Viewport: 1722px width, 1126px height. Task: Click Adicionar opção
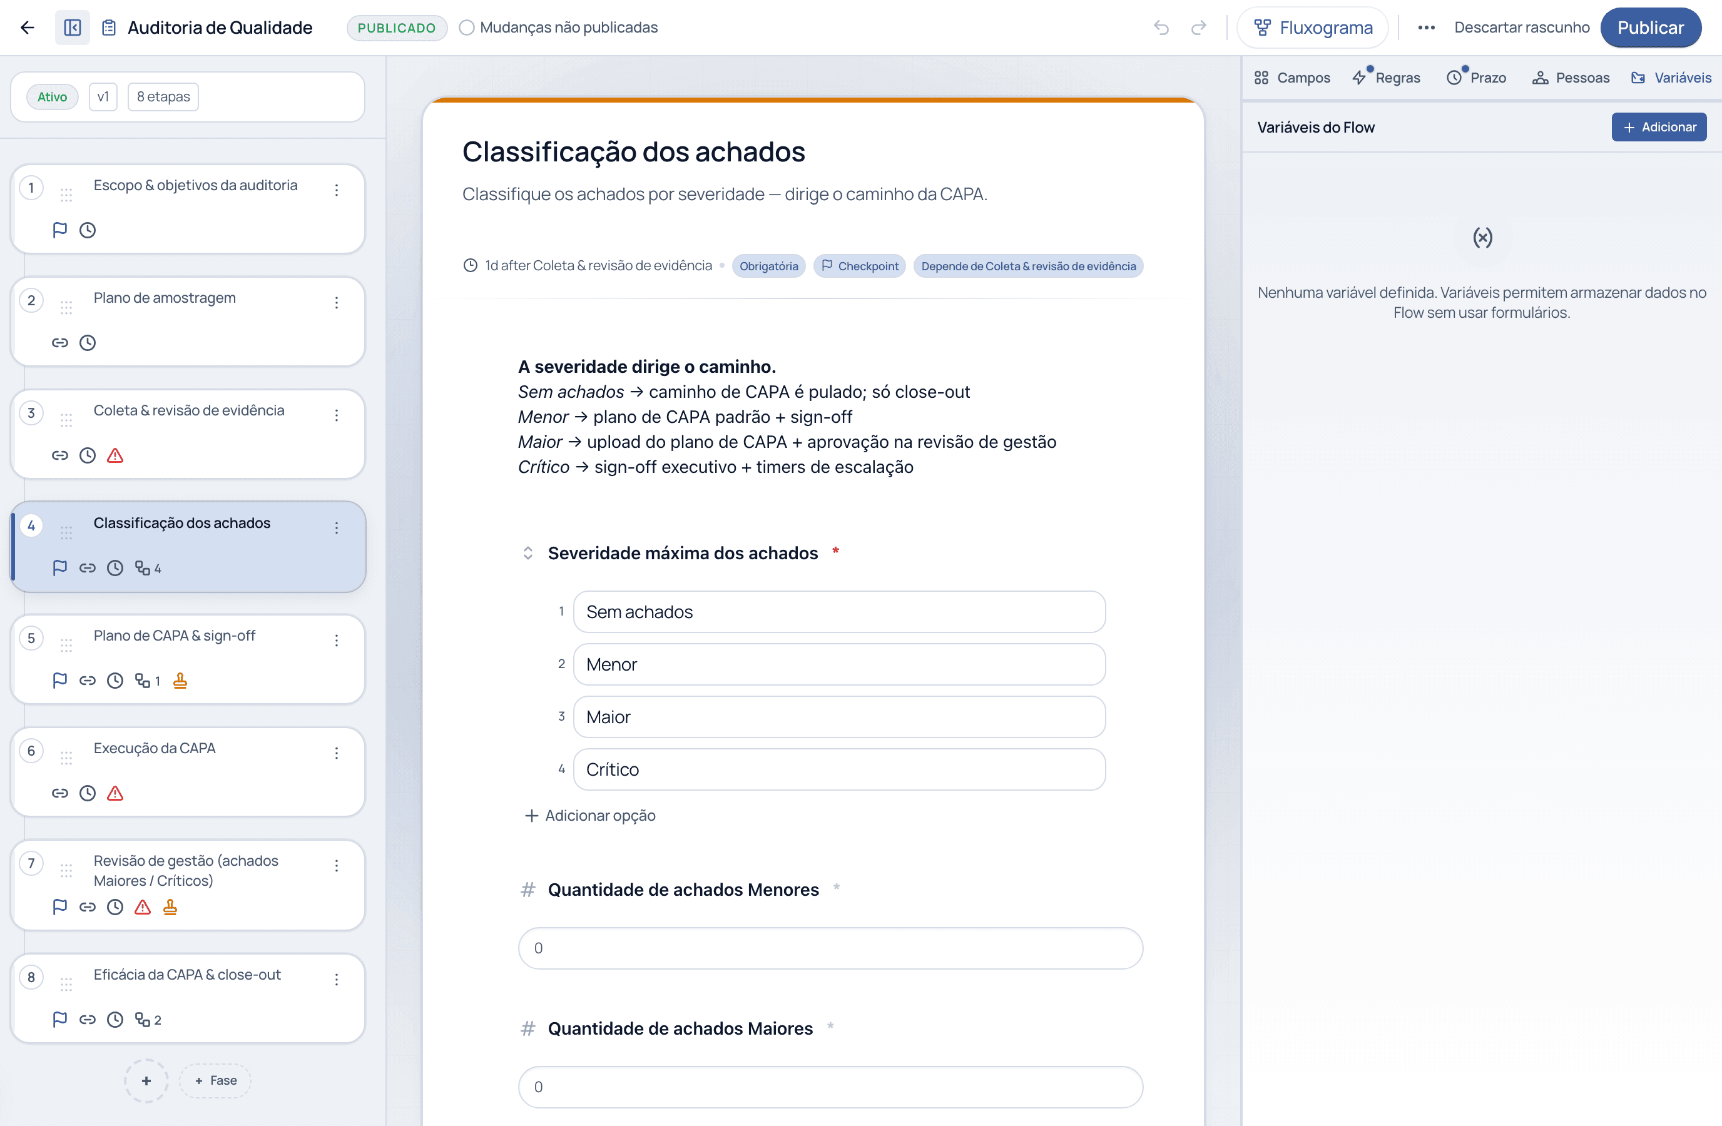(x=589, y=816)
